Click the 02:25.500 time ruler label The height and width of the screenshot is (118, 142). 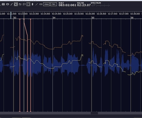[79, 14]
